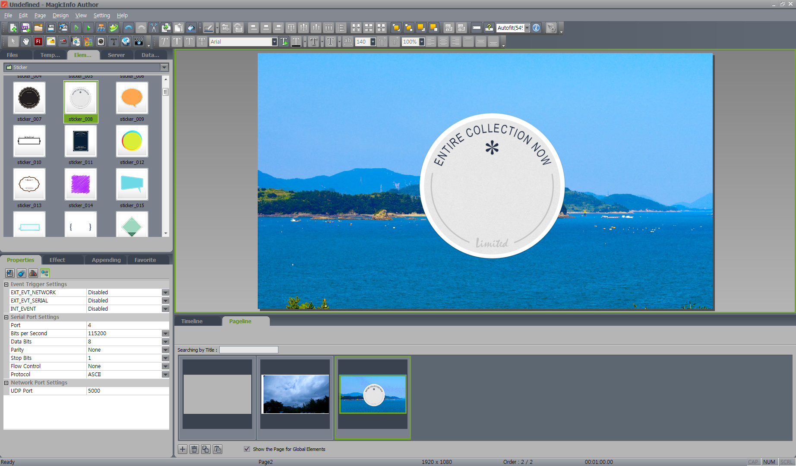
Task: Click the Undo arrow icon
Action: (128, 28)
